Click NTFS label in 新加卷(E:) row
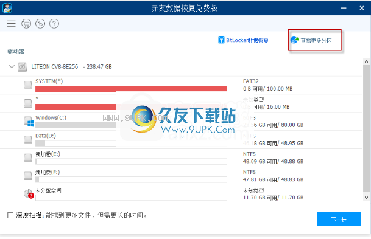371x239 pixels. [x=249, y=154]
